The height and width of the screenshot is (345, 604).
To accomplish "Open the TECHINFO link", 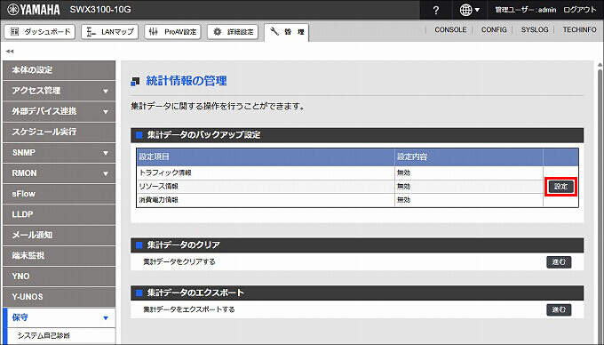I will coord(579,29).
